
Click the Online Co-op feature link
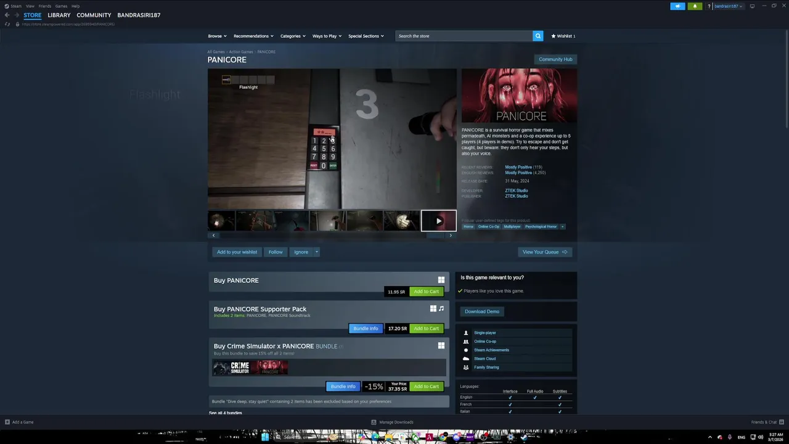(x=485, y=342)
